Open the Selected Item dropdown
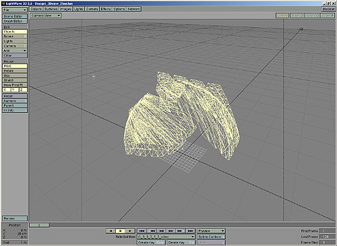This screenshot has width=337, height=246. click(166, 237)
